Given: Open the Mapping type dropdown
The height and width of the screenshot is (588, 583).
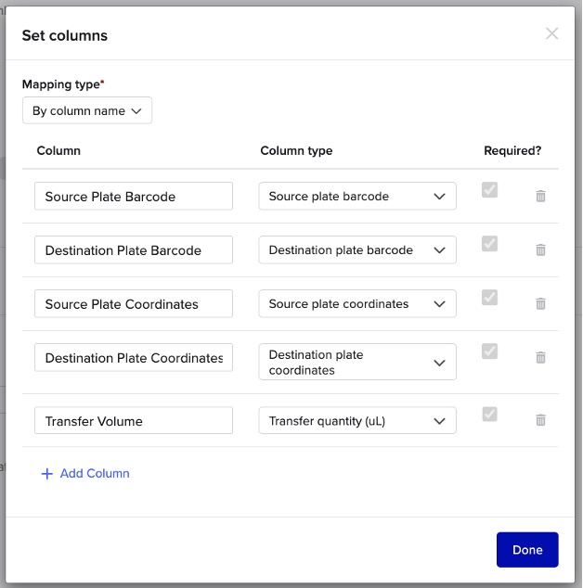Looking at the screenshot, I should (87, 111).
